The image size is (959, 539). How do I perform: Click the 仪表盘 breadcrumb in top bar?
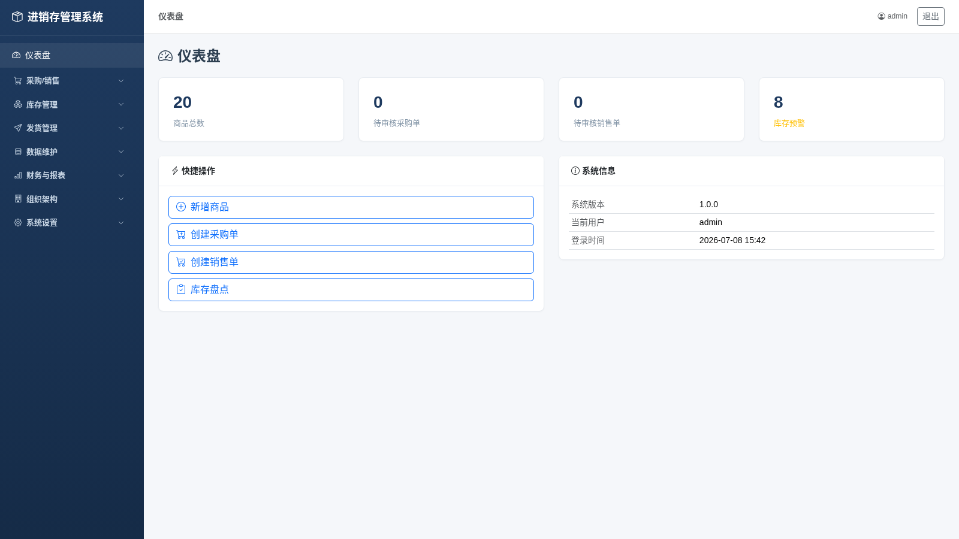pos(171,16)
